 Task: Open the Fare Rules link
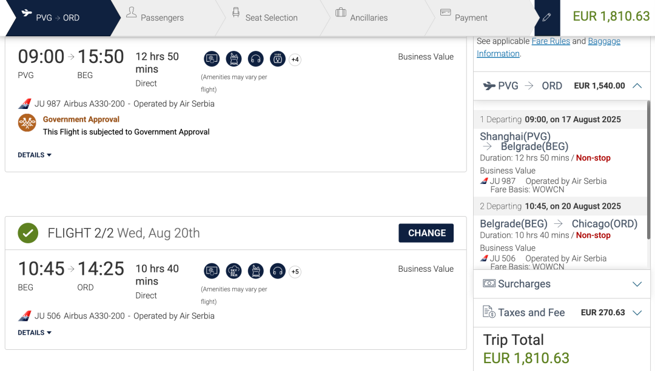tap(551, 41)
